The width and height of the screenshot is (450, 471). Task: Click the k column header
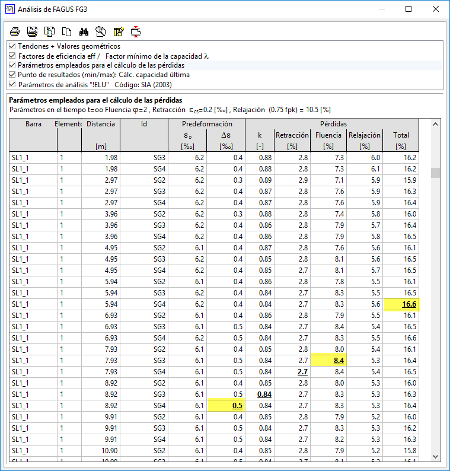(260, 141)
